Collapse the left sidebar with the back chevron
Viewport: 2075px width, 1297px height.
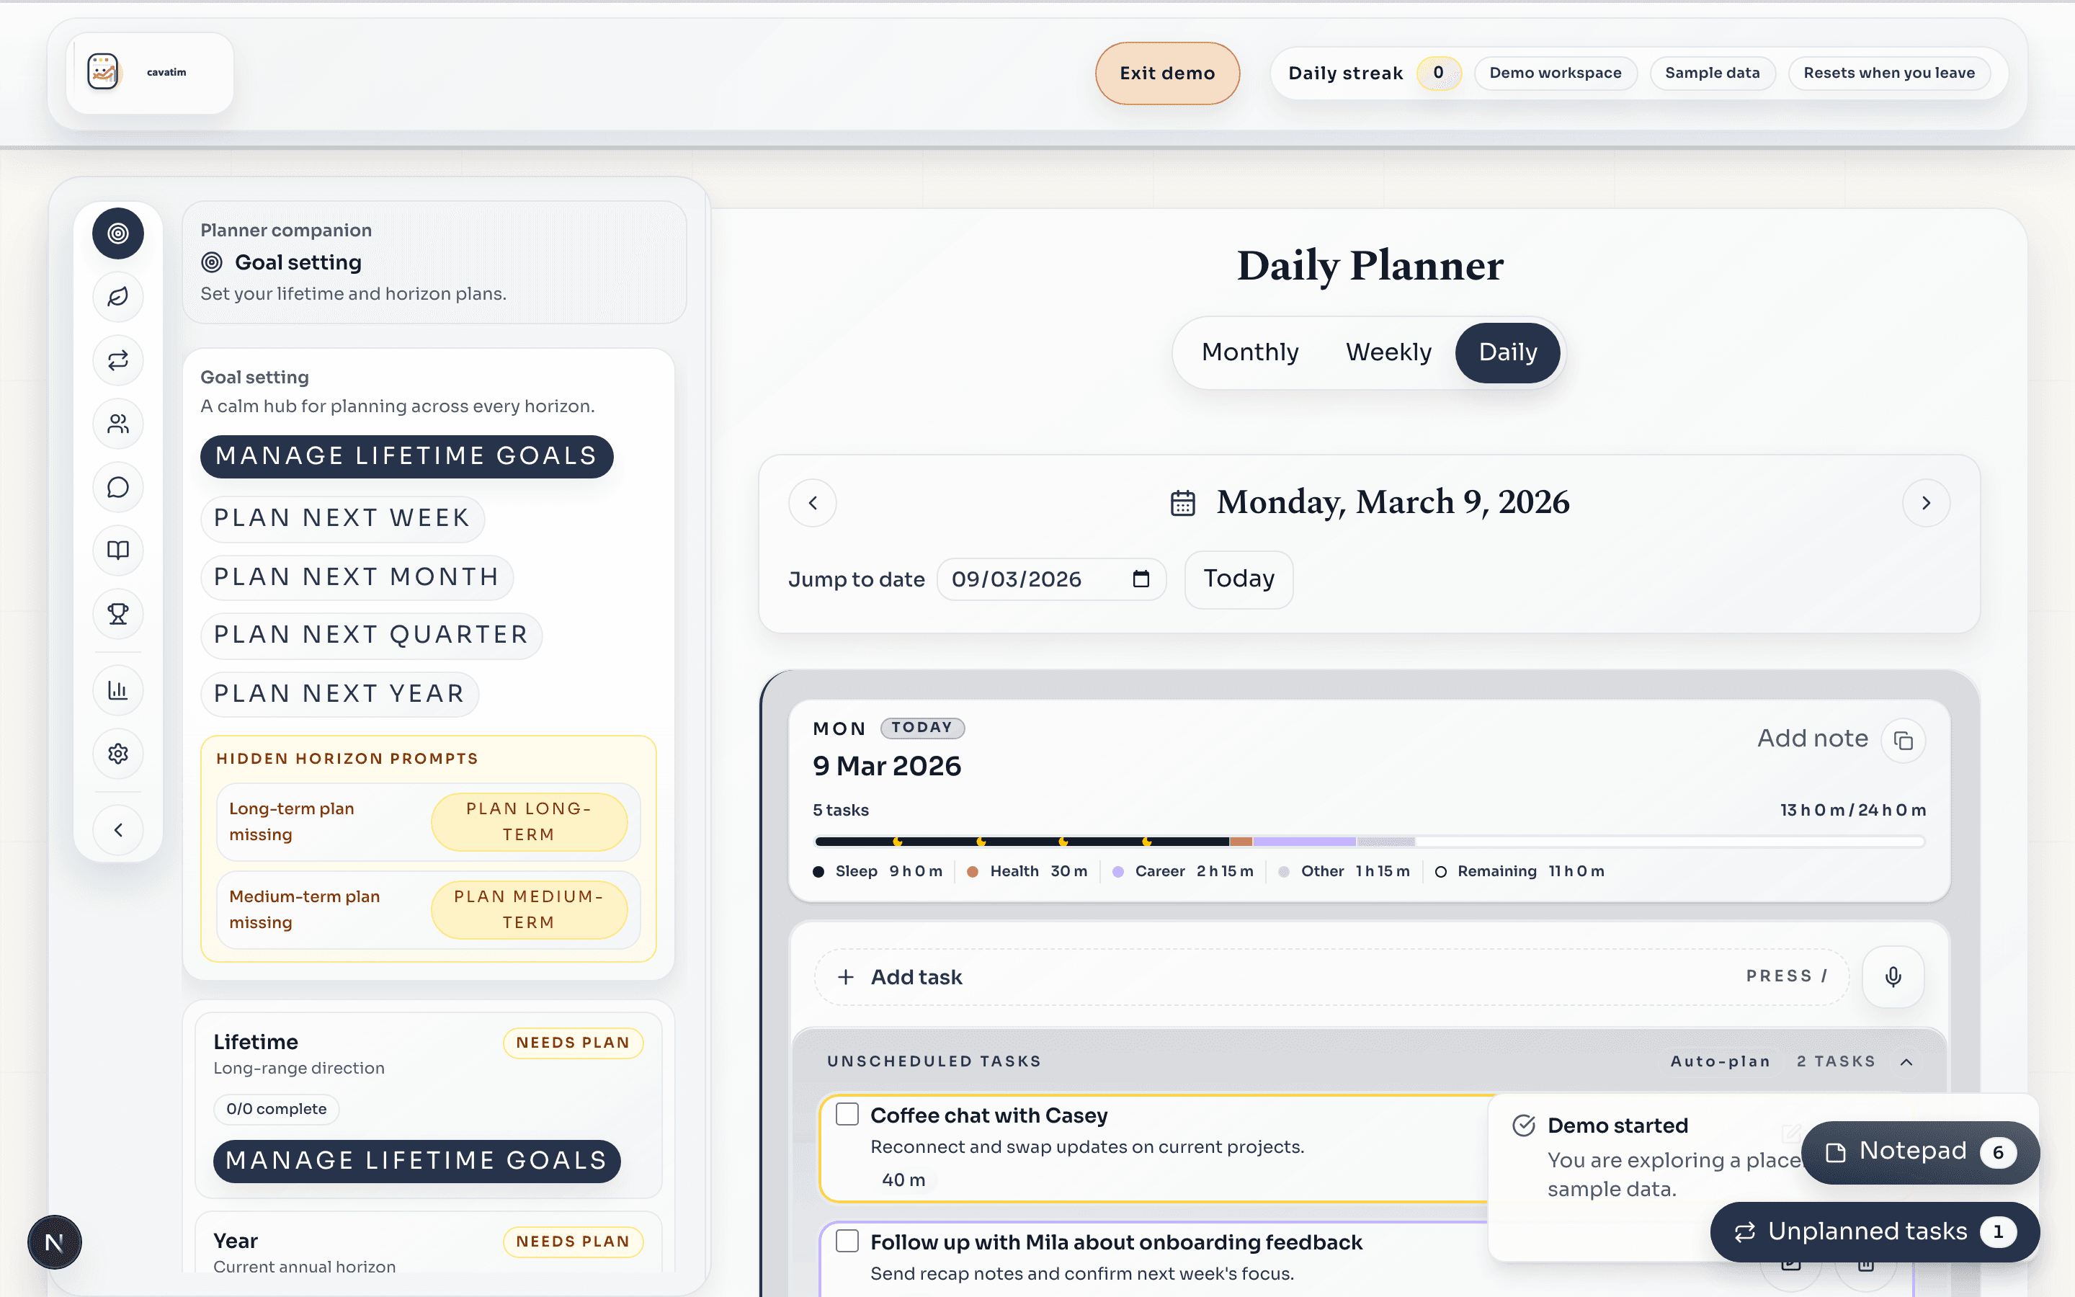(x=118, y=829)
